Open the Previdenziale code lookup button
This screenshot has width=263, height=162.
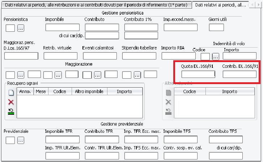point(21,140)
